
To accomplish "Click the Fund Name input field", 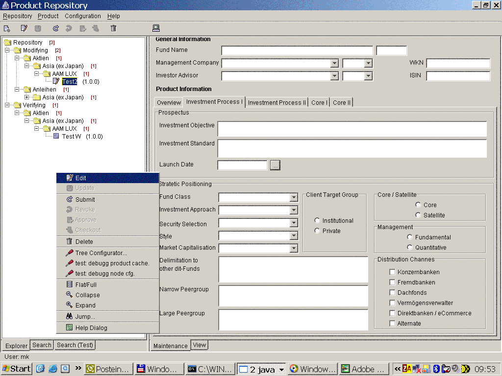I will click(x=297, y=50).
